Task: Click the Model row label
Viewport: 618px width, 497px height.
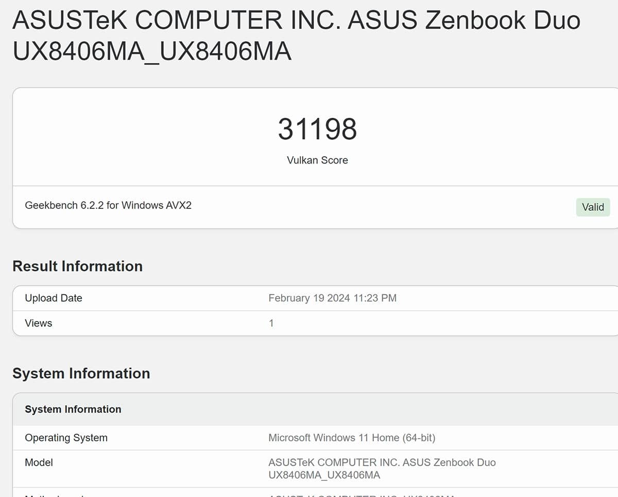Action: (x=39, y=462)
